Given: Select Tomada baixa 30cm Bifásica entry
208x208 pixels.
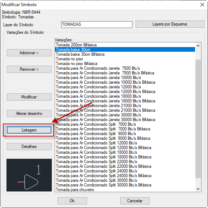Looking at the screenshot, I should (125, 54).
